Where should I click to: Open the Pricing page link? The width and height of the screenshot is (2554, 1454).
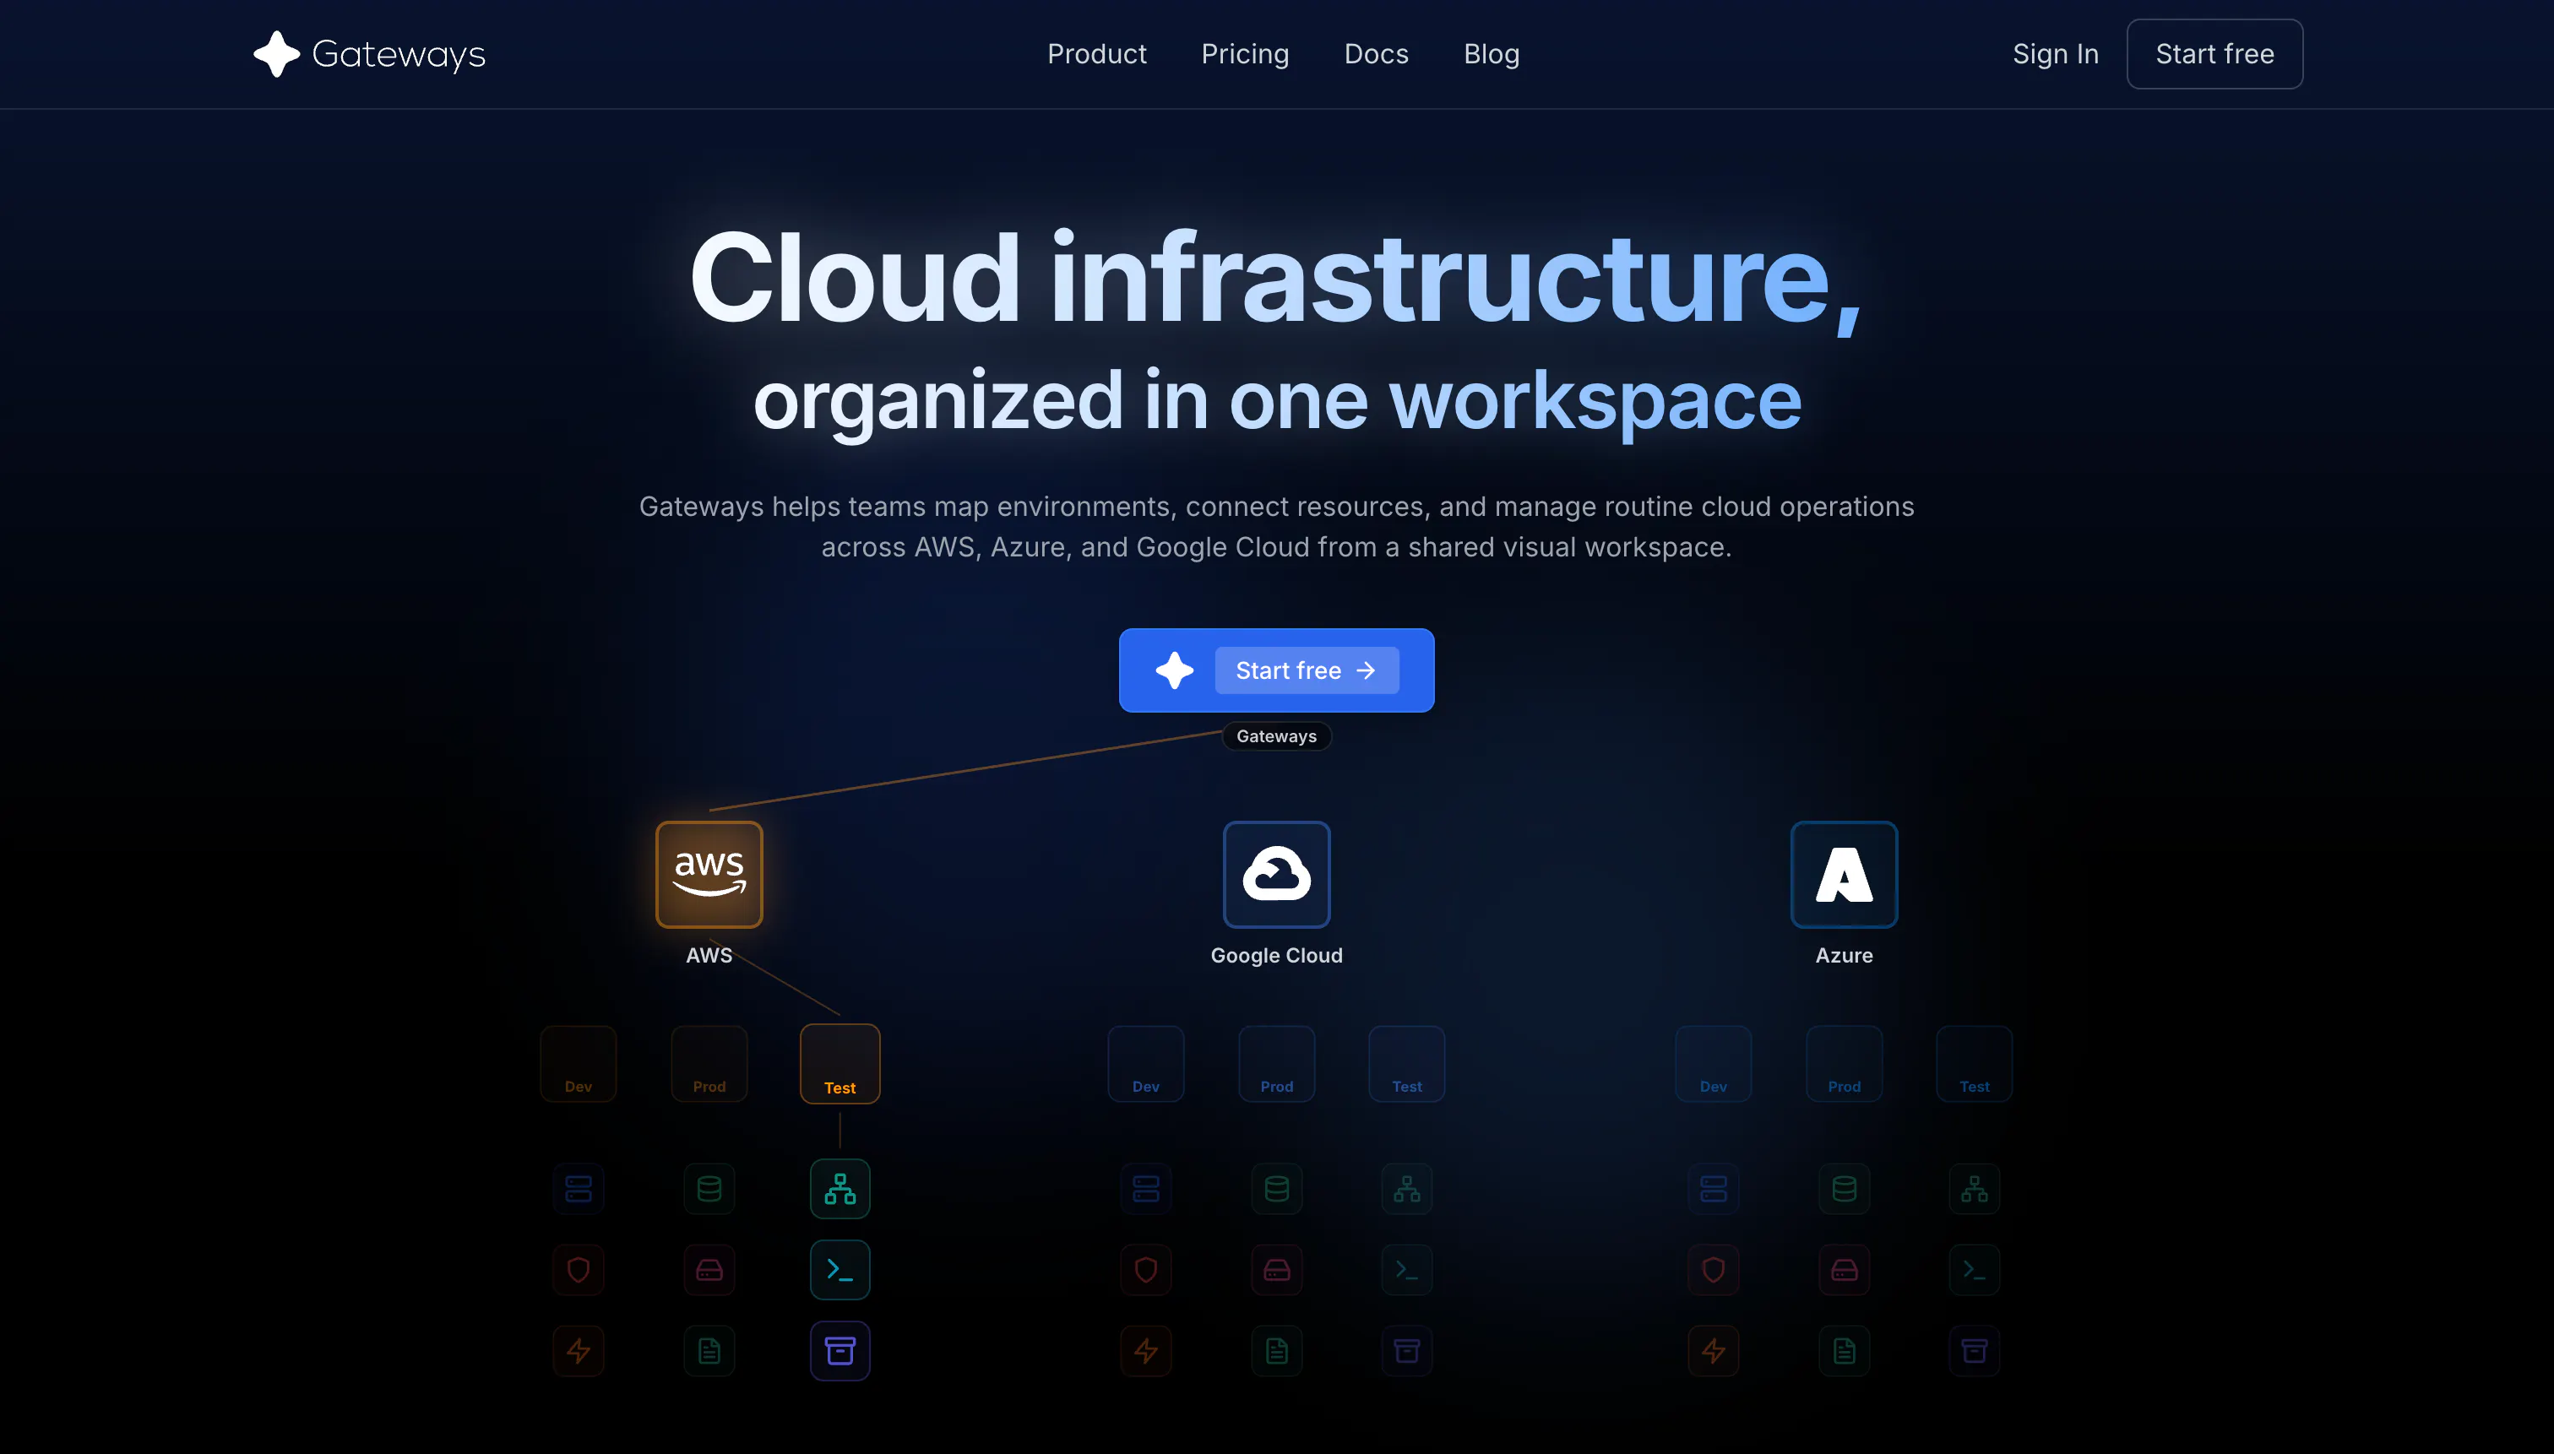tap(1245, 54)
